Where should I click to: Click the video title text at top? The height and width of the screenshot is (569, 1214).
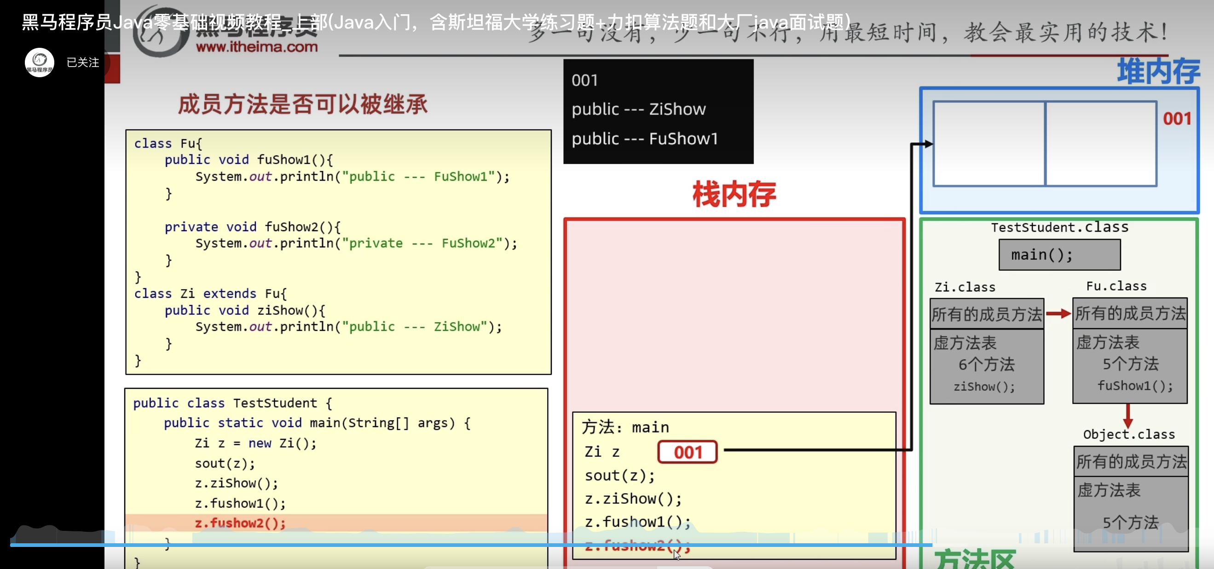click(x=436, y=22)
